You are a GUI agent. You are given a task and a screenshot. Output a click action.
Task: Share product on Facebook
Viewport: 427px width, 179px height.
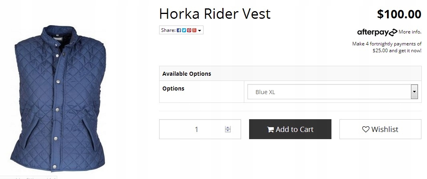179,30
